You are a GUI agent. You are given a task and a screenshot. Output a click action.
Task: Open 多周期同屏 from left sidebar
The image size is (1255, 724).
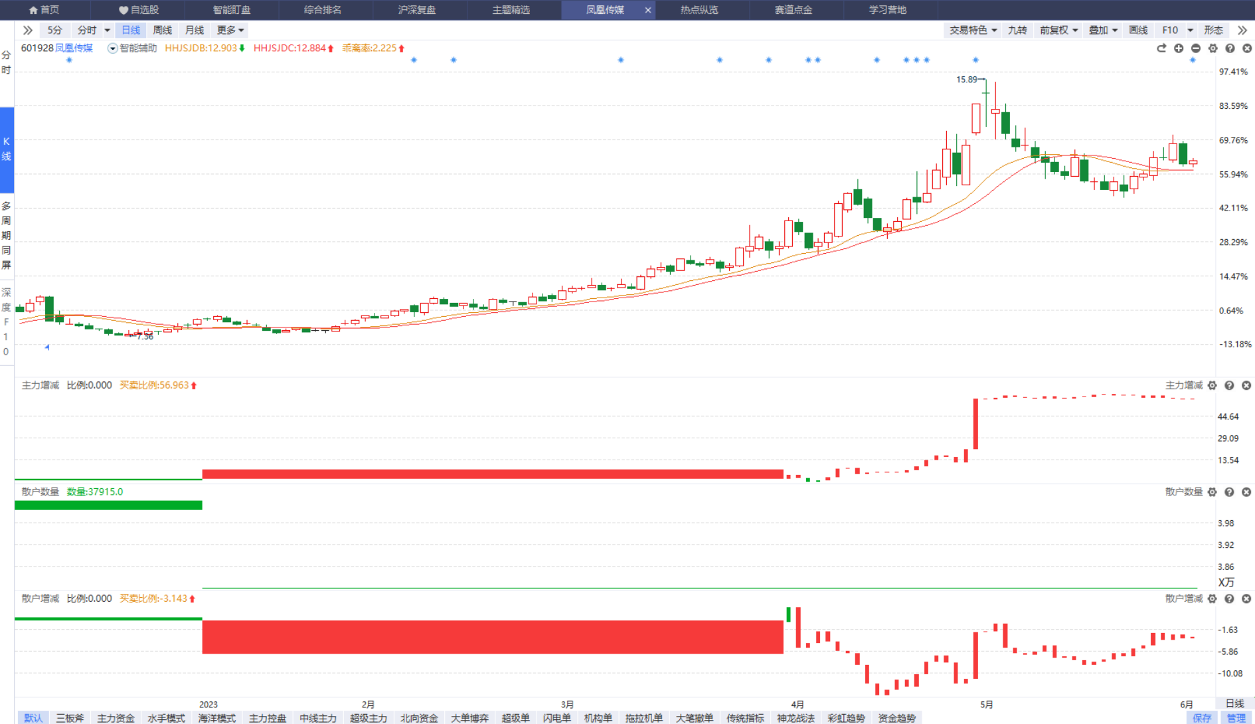click(6, 235)
